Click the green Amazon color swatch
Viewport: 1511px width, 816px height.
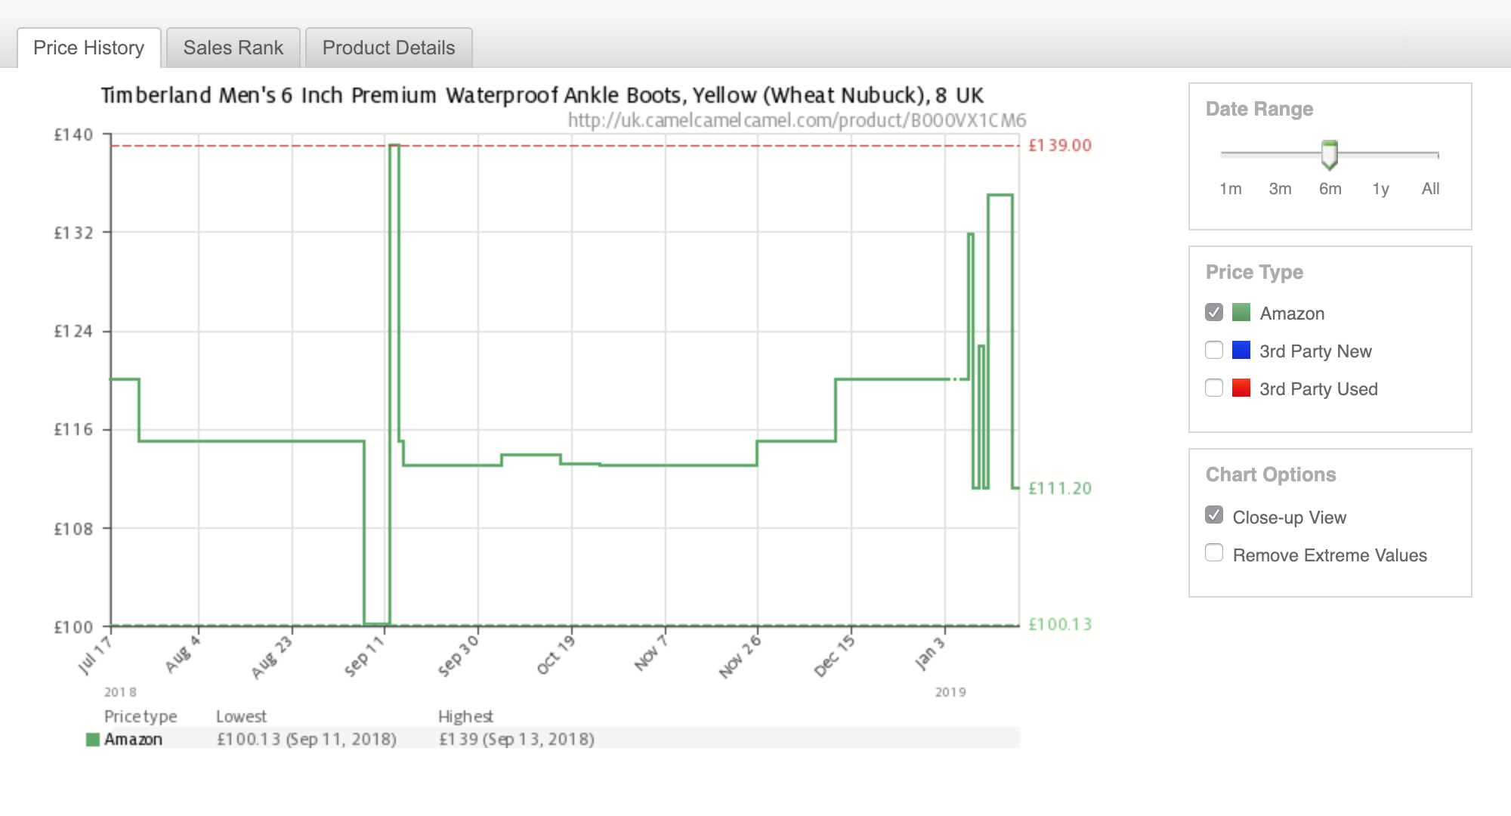click(x=1241, y=312)
